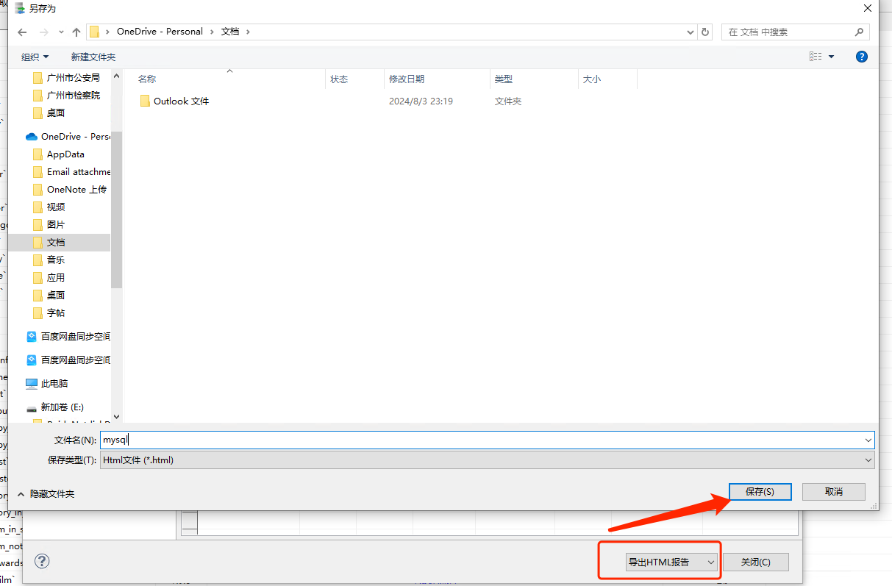The image size is (892, 586).
Task: Click the Forward navigation arrow
Action: [44, 32]
